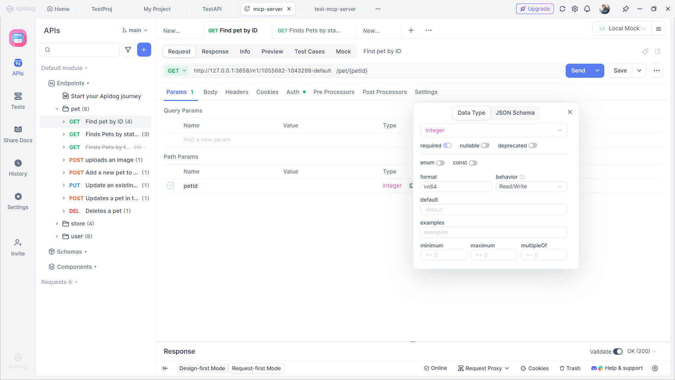Open the Read/Write behavior dropdown
This screenshot has height=380, width=675.
pos(531,186)
